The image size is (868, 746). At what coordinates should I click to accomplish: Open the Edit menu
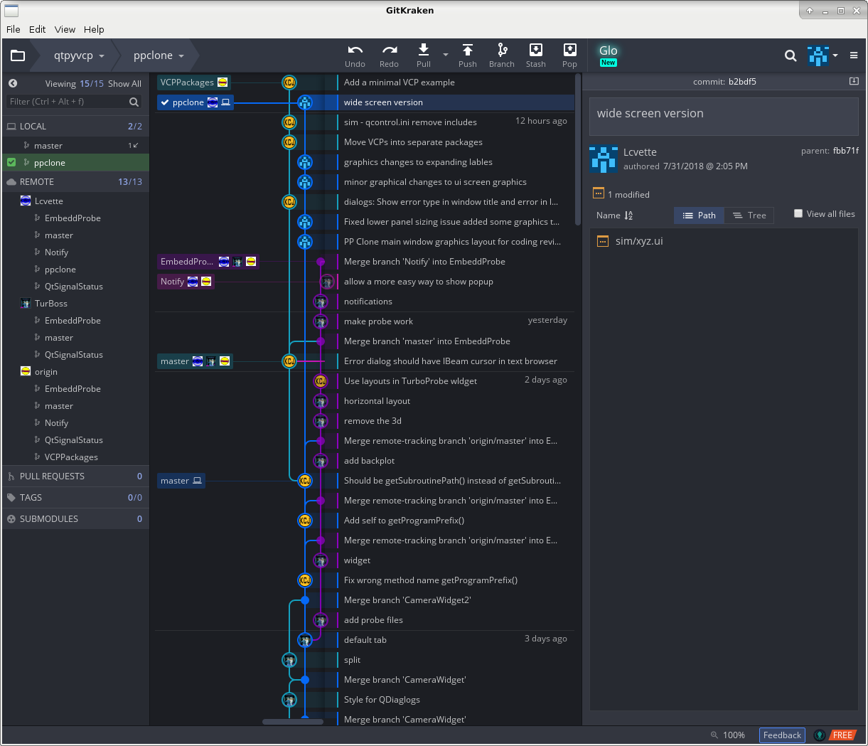click(x=38, y=29)
